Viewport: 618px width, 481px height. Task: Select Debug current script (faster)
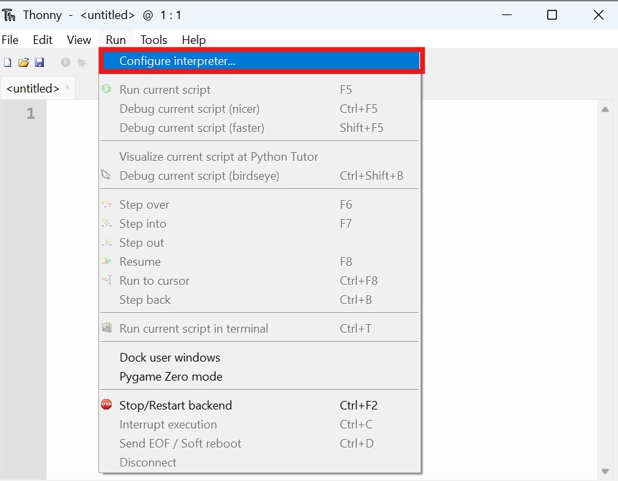pos(260,128)
